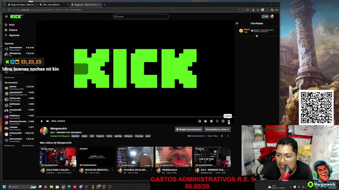The image size is (339, 190).
Task: Collapse the Chat Replay panel
Action: [237, 23]
